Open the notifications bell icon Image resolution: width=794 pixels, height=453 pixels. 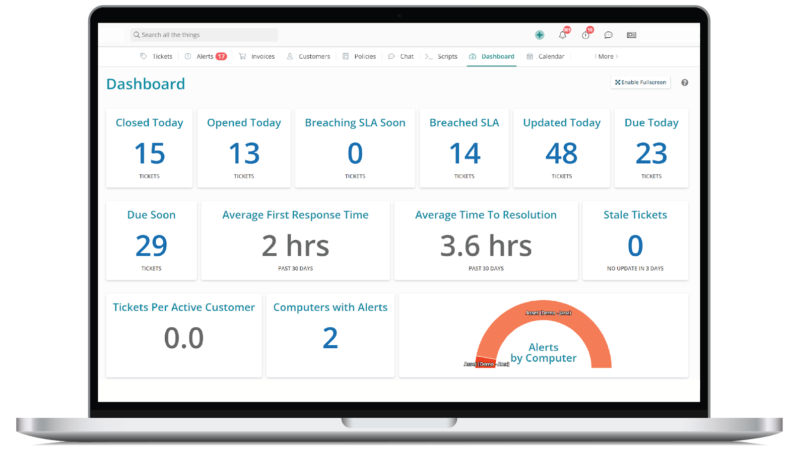click(562, 35)
